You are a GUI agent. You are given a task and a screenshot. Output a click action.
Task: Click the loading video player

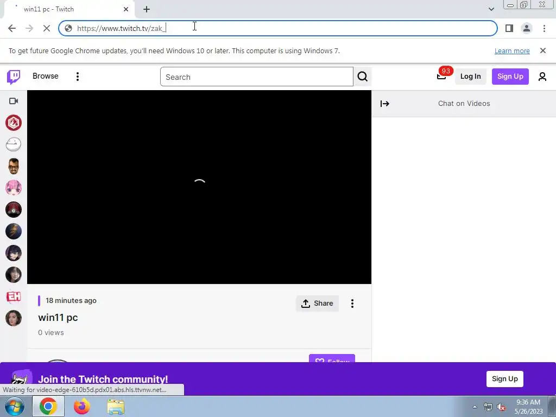199,187
